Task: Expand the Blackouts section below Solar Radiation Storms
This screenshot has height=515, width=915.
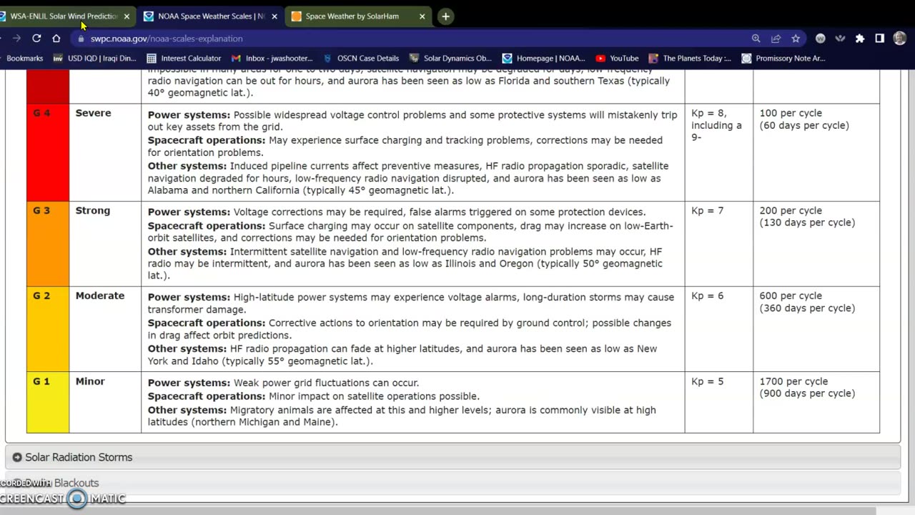Action: tap(452, 483)
